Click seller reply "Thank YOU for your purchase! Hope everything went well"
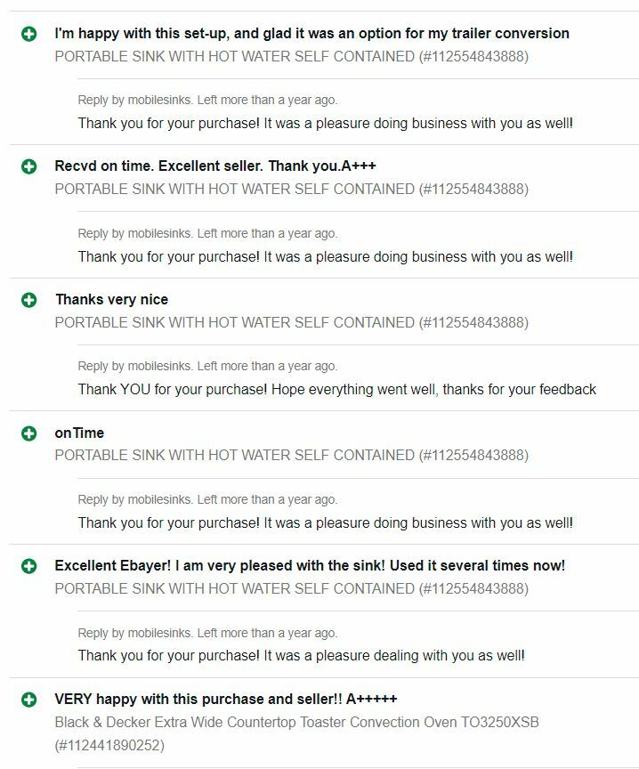The height and width of the screenshot is (769, 639). pyautogui.click(x=336, y=389)
